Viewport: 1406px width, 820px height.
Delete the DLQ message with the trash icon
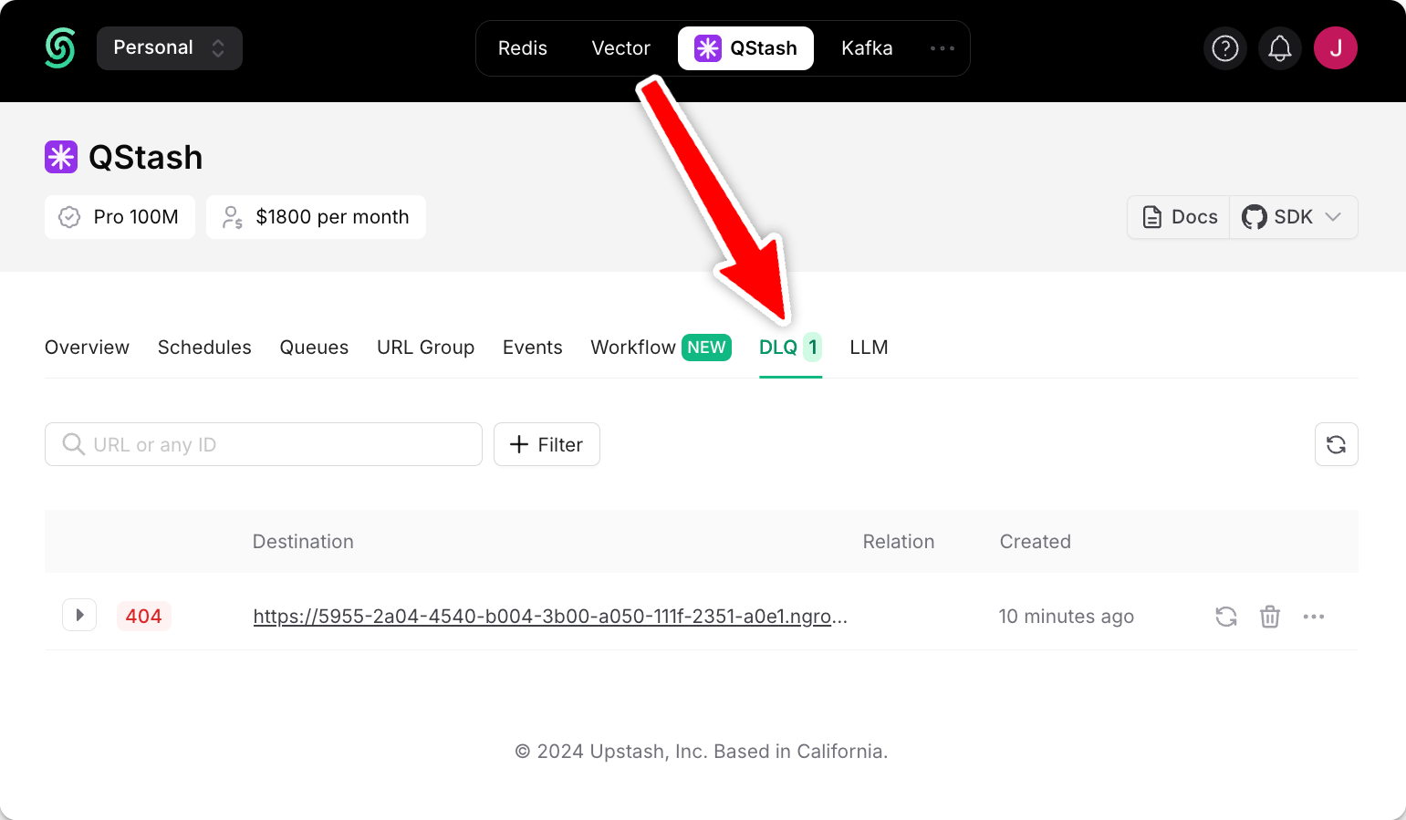(x=1270, y=617)
